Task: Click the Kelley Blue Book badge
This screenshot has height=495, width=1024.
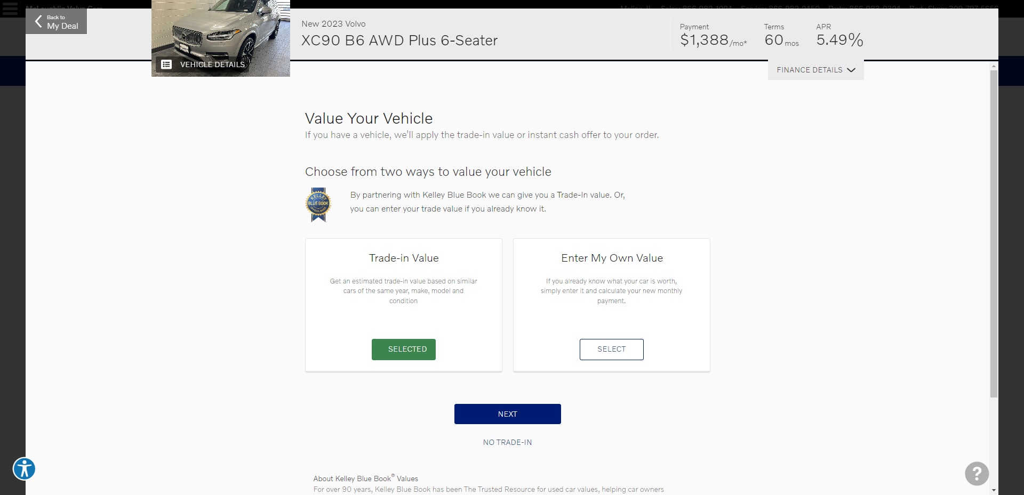Action: 318,205
